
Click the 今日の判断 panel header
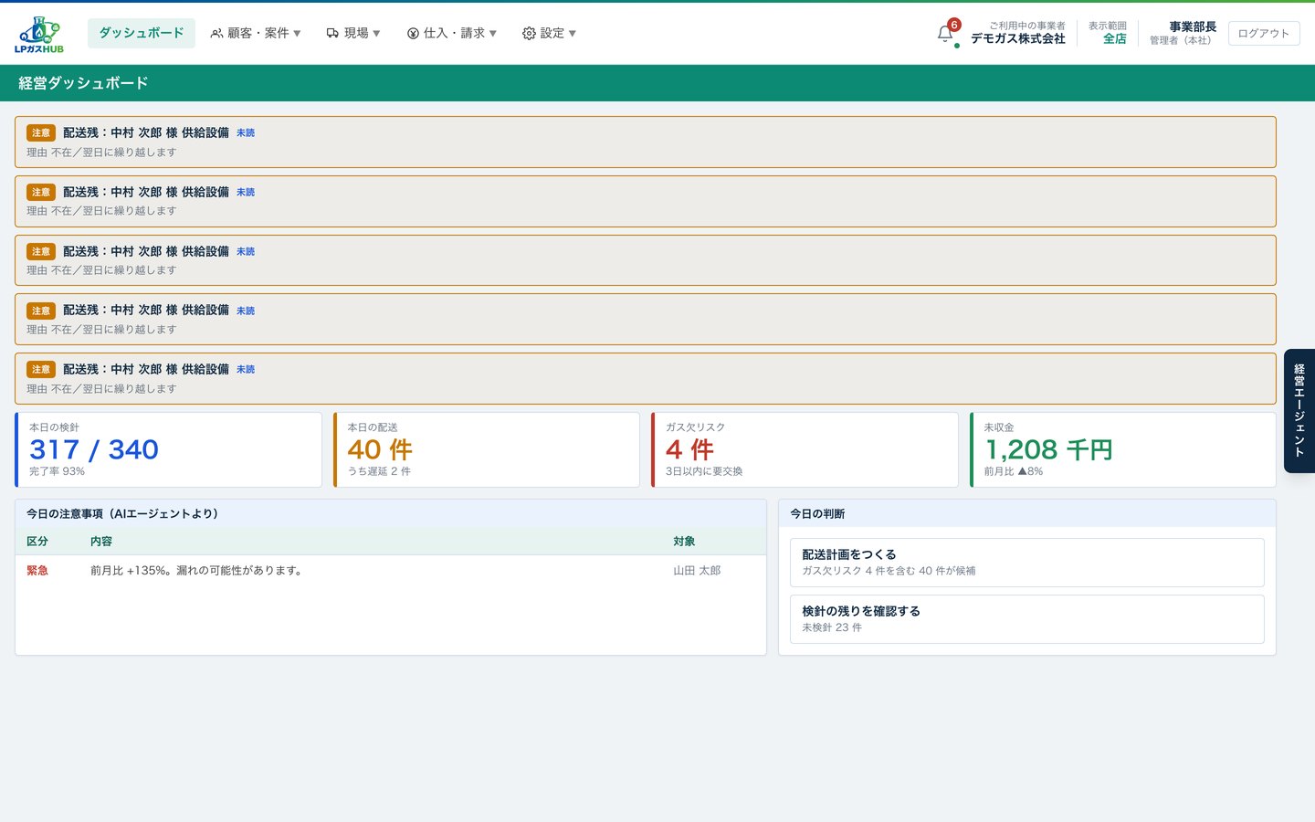click(1027, 513)
